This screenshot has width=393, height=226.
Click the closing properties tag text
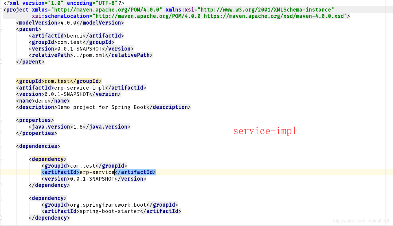click(x=36, y=133)
